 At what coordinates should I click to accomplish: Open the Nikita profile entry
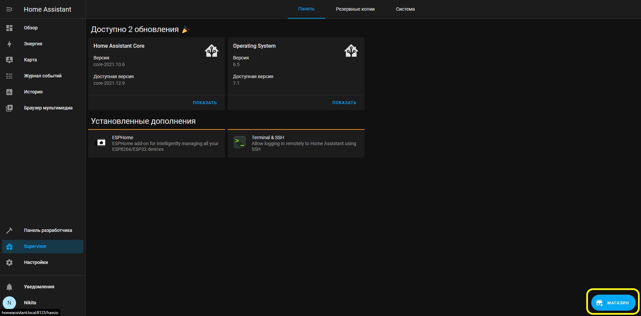43,303
